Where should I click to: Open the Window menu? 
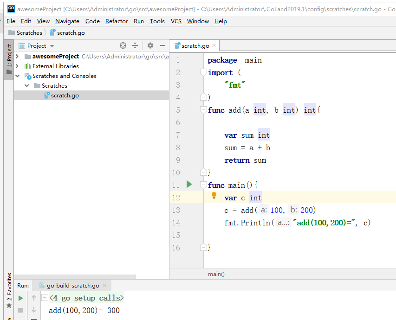click(198, 21)
